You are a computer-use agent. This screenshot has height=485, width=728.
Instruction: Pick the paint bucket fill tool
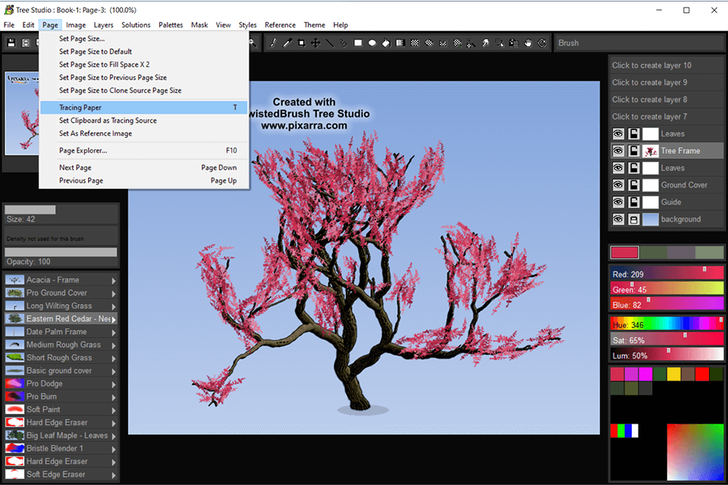[387, 43]
